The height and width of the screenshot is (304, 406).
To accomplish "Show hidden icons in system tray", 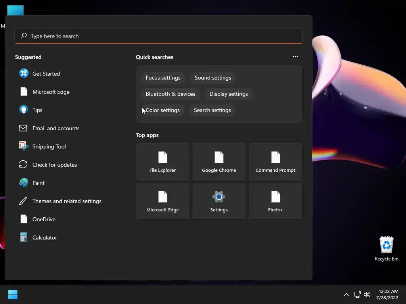I will (x=346, y=294).
